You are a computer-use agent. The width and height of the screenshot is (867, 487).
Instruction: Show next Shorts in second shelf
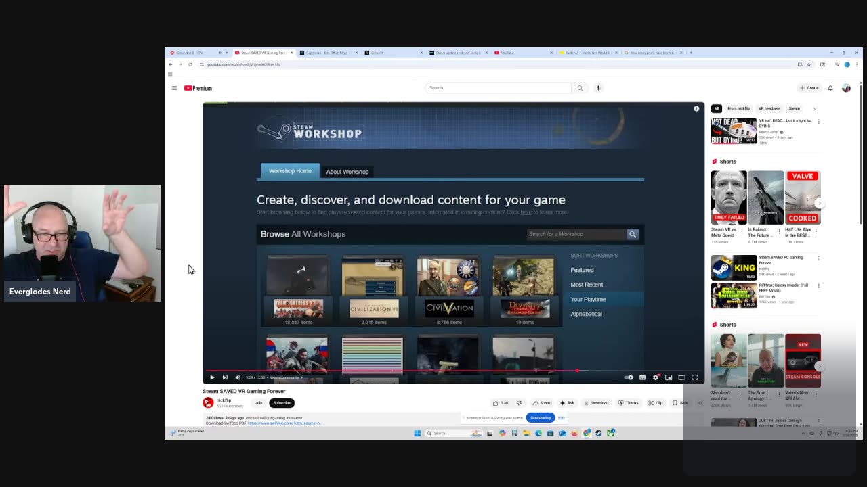tap(819, 366)
